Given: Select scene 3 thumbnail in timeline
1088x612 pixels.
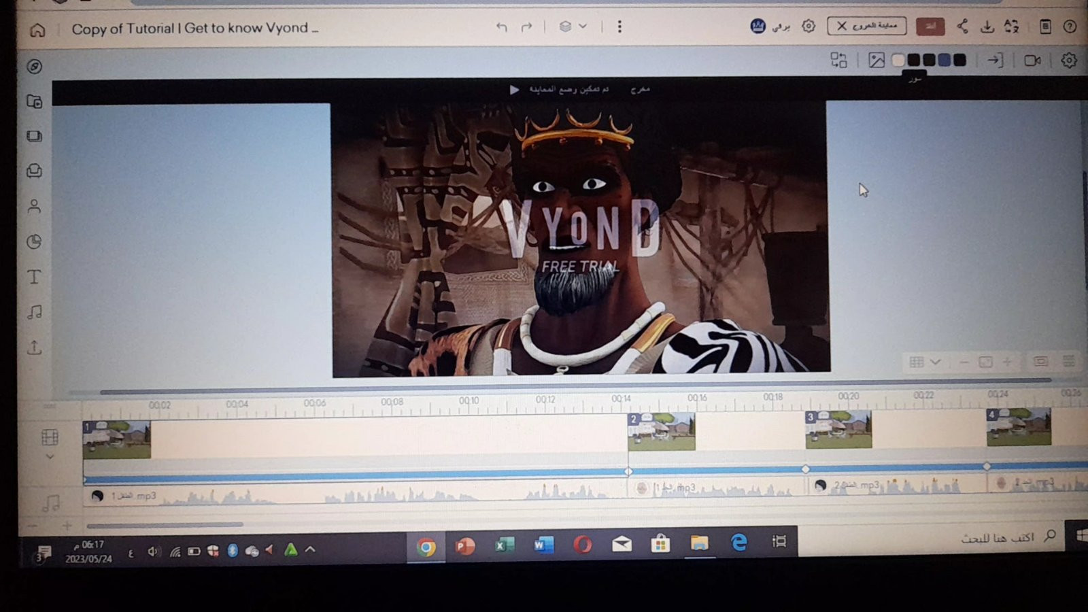Looking at the screenshot, I should 838,429.
